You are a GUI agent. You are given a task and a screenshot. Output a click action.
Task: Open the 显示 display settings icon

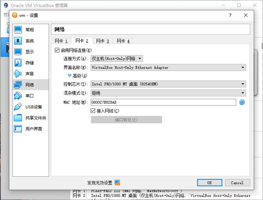point(18,52)
